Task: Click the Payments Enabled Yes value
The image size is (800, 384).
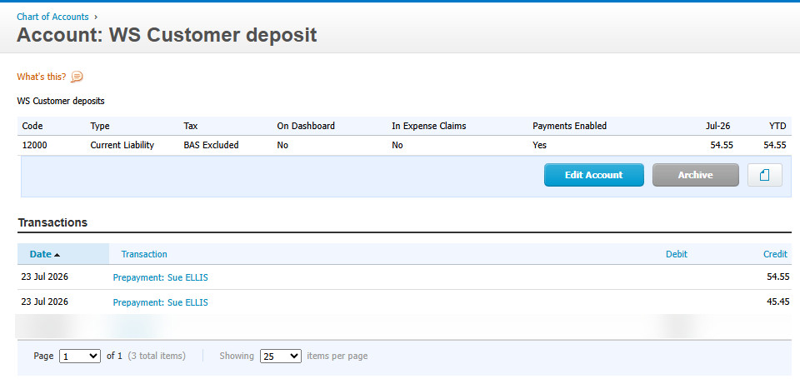Action: 539,145
